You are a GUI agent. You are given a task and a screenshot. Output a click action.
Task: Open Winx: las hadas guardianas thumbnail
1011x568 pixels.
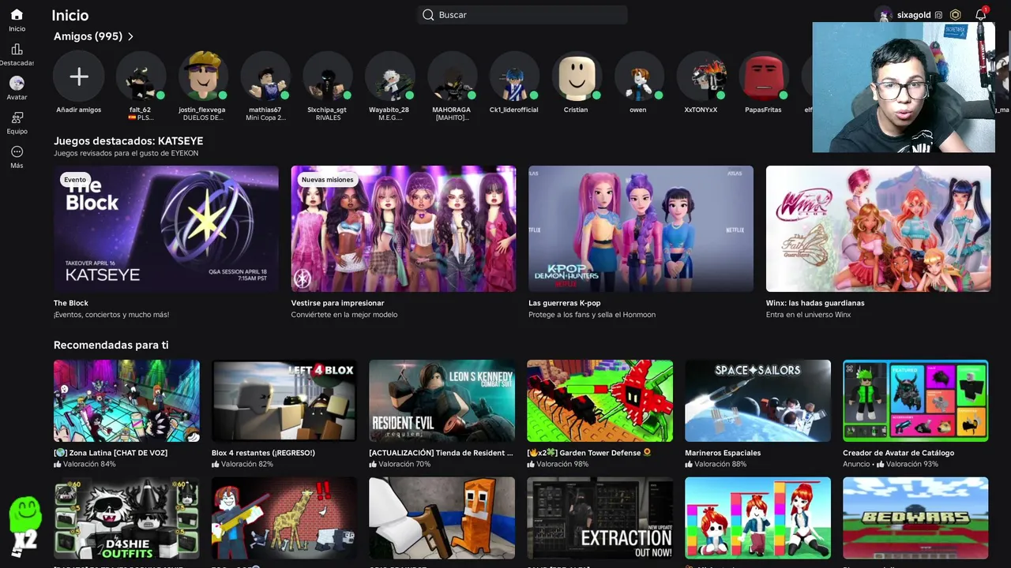pyautogui.click(x=878, y=229)
